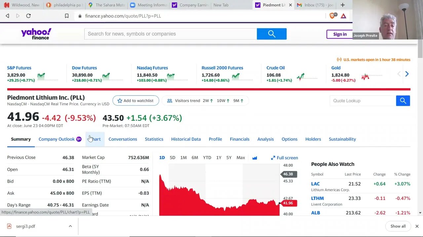
Task: Click the main news and symbols search field
Action: [171, 34]
